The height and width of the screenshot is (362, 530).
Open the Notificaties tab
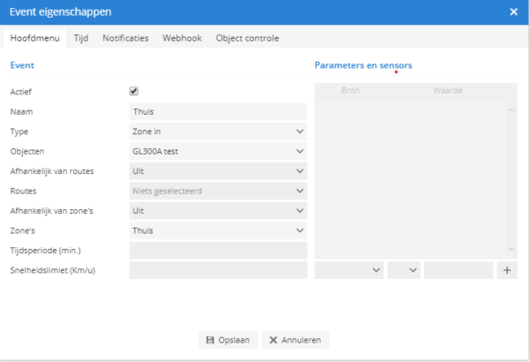point(125,38)
